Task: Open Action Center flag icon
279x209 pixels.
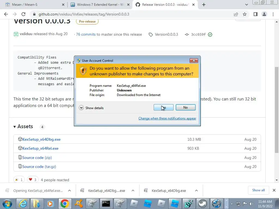Action: click(245, 204)
